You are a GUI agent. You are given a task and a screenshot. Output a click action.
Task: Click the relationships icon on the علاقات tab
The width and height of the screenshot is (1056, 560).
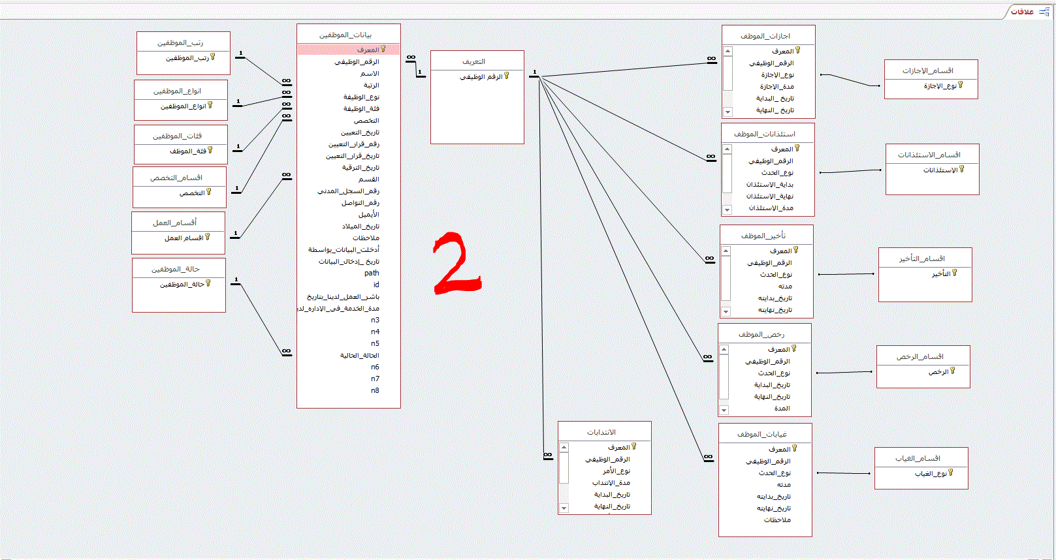(x=1044, y=11)
